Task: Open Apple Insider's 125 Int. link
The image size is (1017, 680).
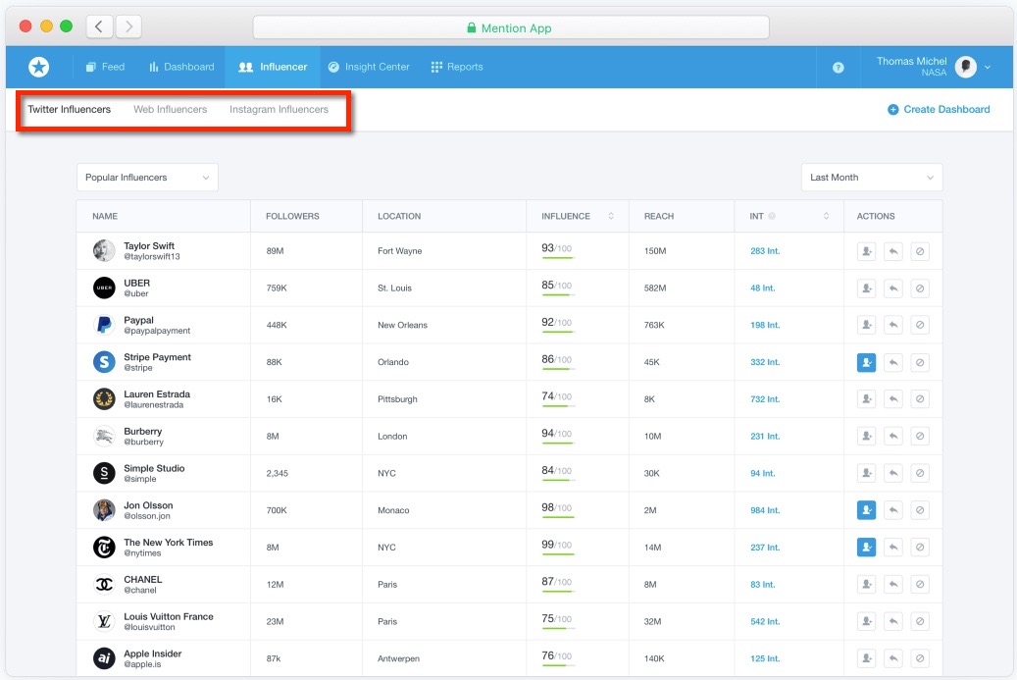Action: 765,658
